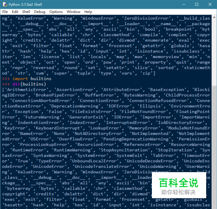Click 'False' in the output
The width and height of the screenshot is (217, 209).
click(x=55, y=111)
